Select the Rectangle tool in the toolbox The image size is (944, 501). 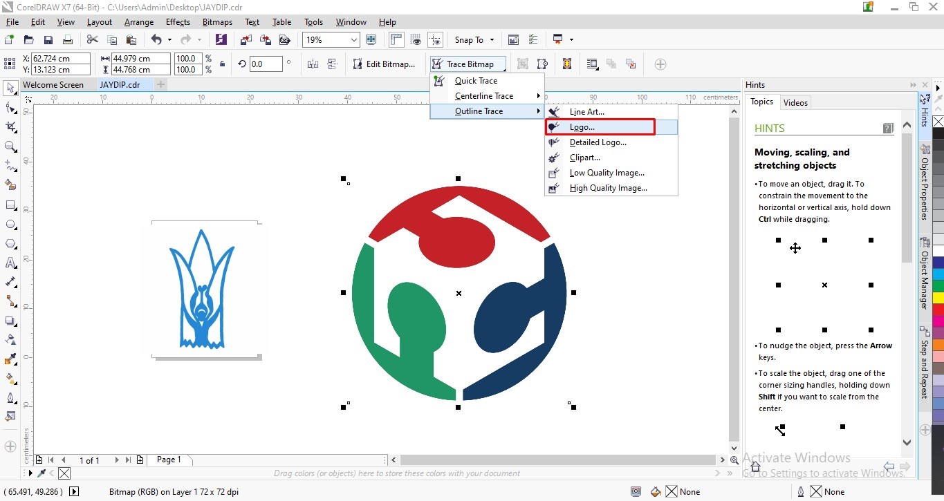coord(10,205)
